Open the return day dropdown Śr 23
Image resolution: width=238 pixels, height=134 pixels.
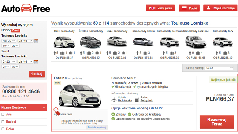click(9, 62)
